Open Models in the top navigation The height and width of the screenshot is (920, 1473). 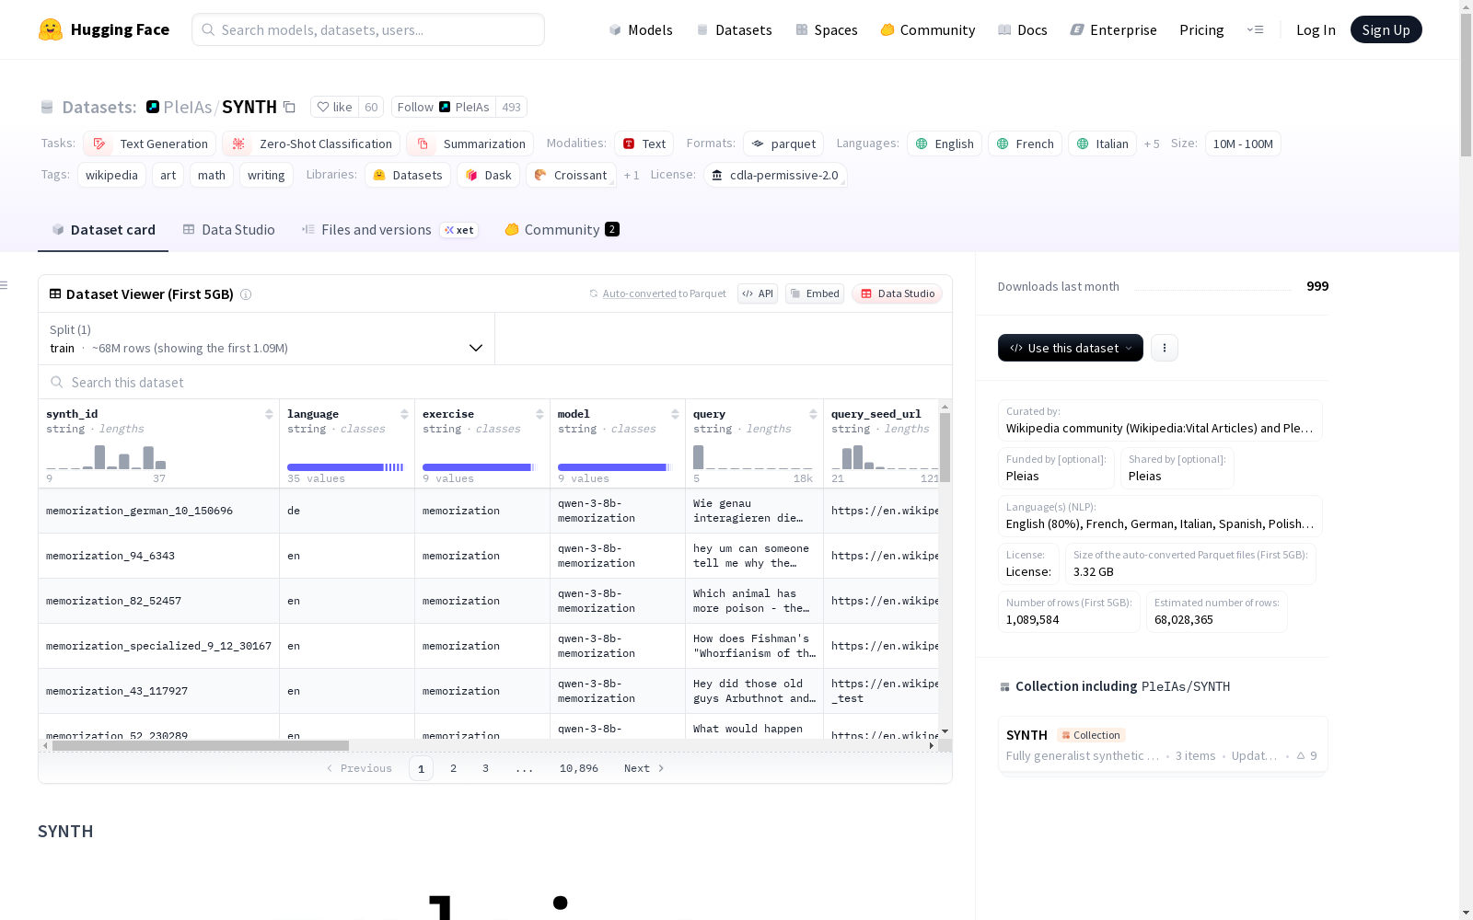(641, 29)
